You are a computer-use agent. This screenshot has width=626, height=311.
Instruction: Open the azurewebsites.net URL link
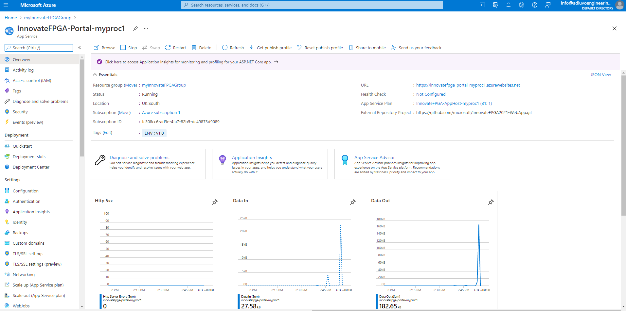tap(468, 85)
